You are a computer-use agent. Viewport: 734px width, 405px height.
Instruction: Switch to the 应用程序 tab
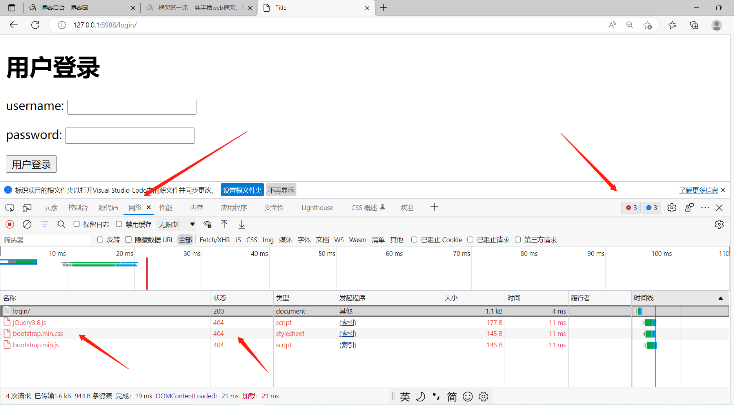[234, 208]
